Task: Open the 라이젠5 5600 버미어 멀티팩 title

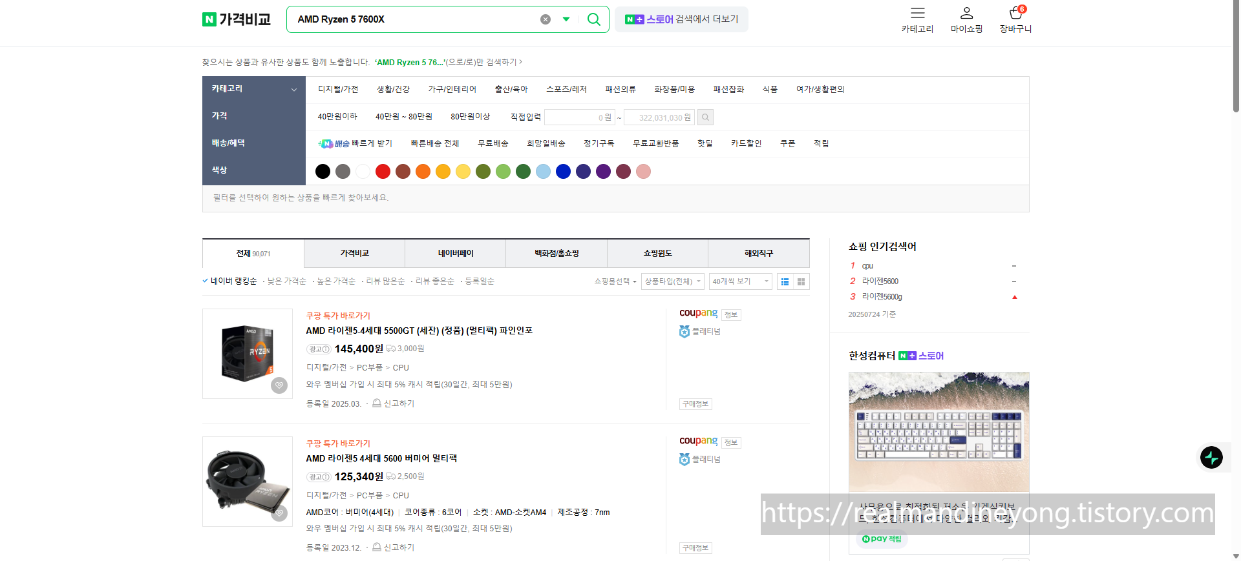Action: click(x=381, y=458)
